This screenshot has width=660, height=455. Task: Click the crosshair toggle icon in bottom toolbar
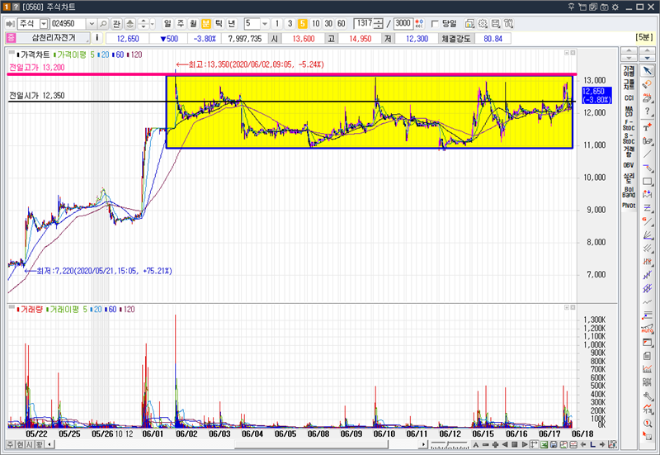point(534,444)
